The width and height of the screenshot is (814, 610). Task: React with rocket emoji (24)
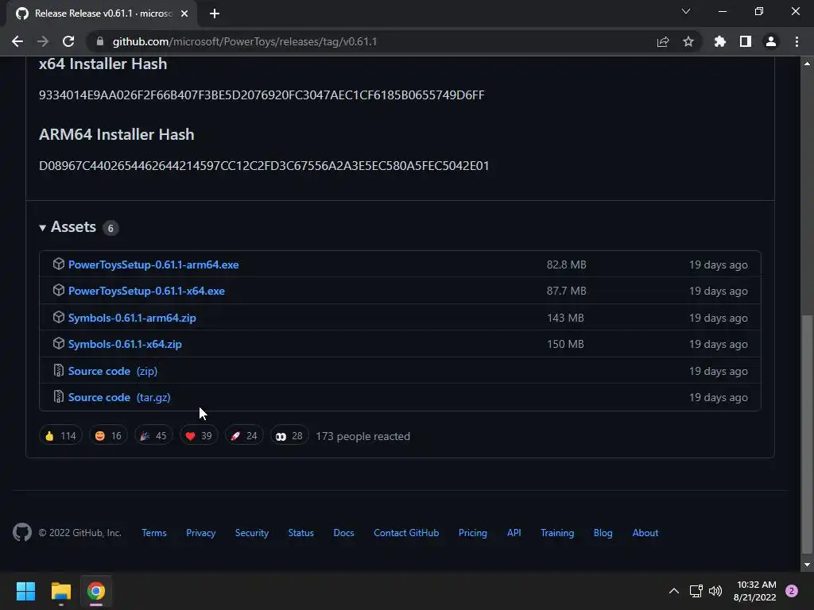[244, 436]
